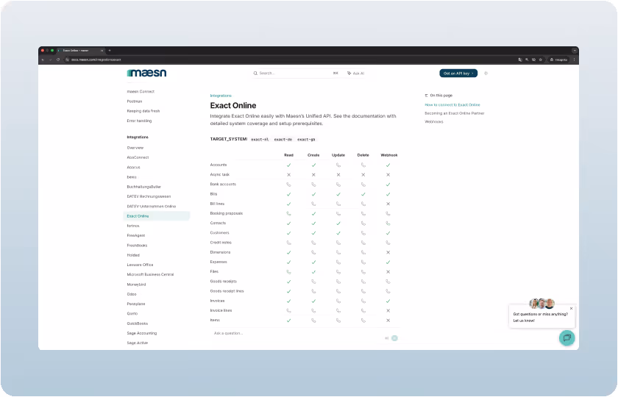Click the Credit notes Create phone icon
The width and height of the screenshot is (618, 397).
click(313, 243)
